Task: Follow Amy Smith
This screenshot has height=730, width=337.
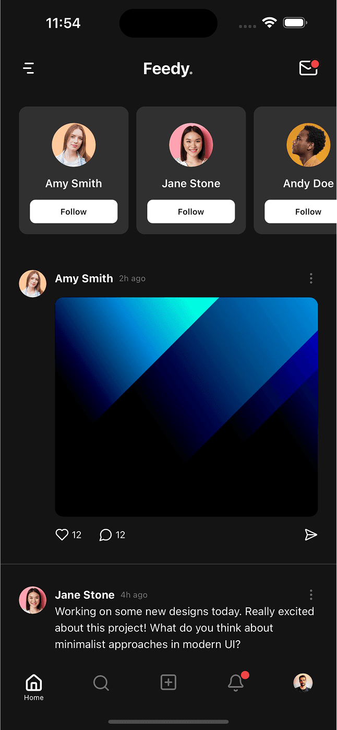Action: (73, 211)
